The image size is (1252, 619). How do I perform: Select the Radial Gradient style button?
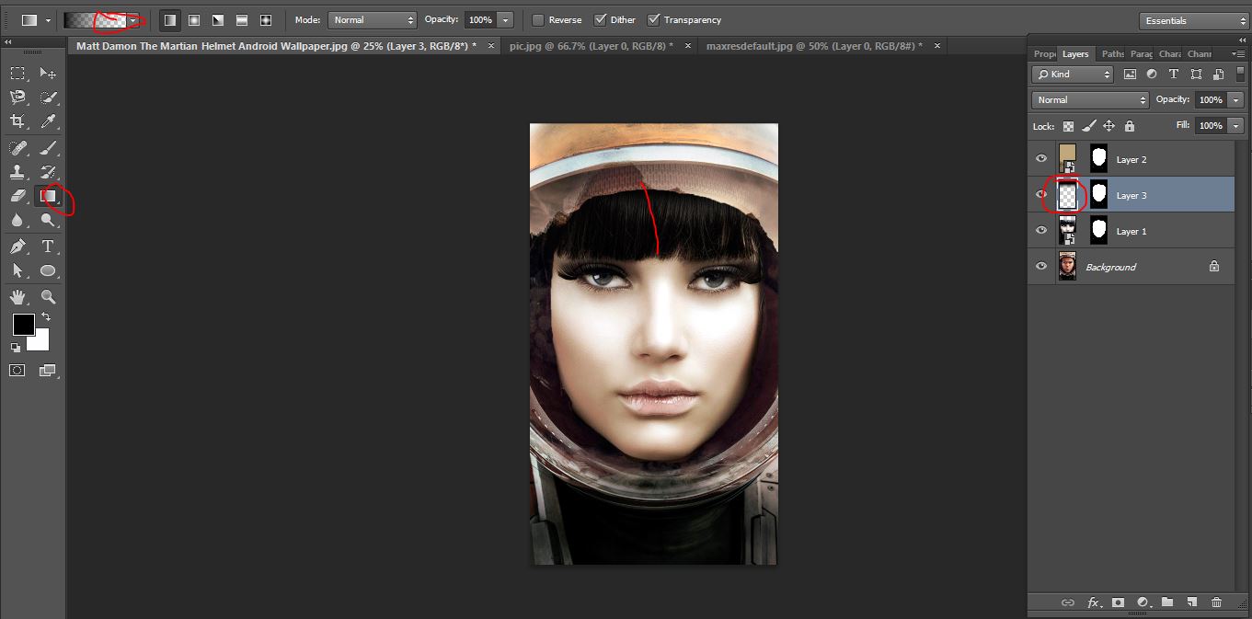pos(194,20)
